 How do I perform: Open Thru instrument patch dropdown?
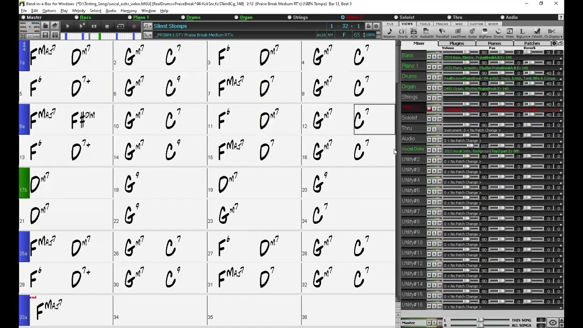click(561, 131)
